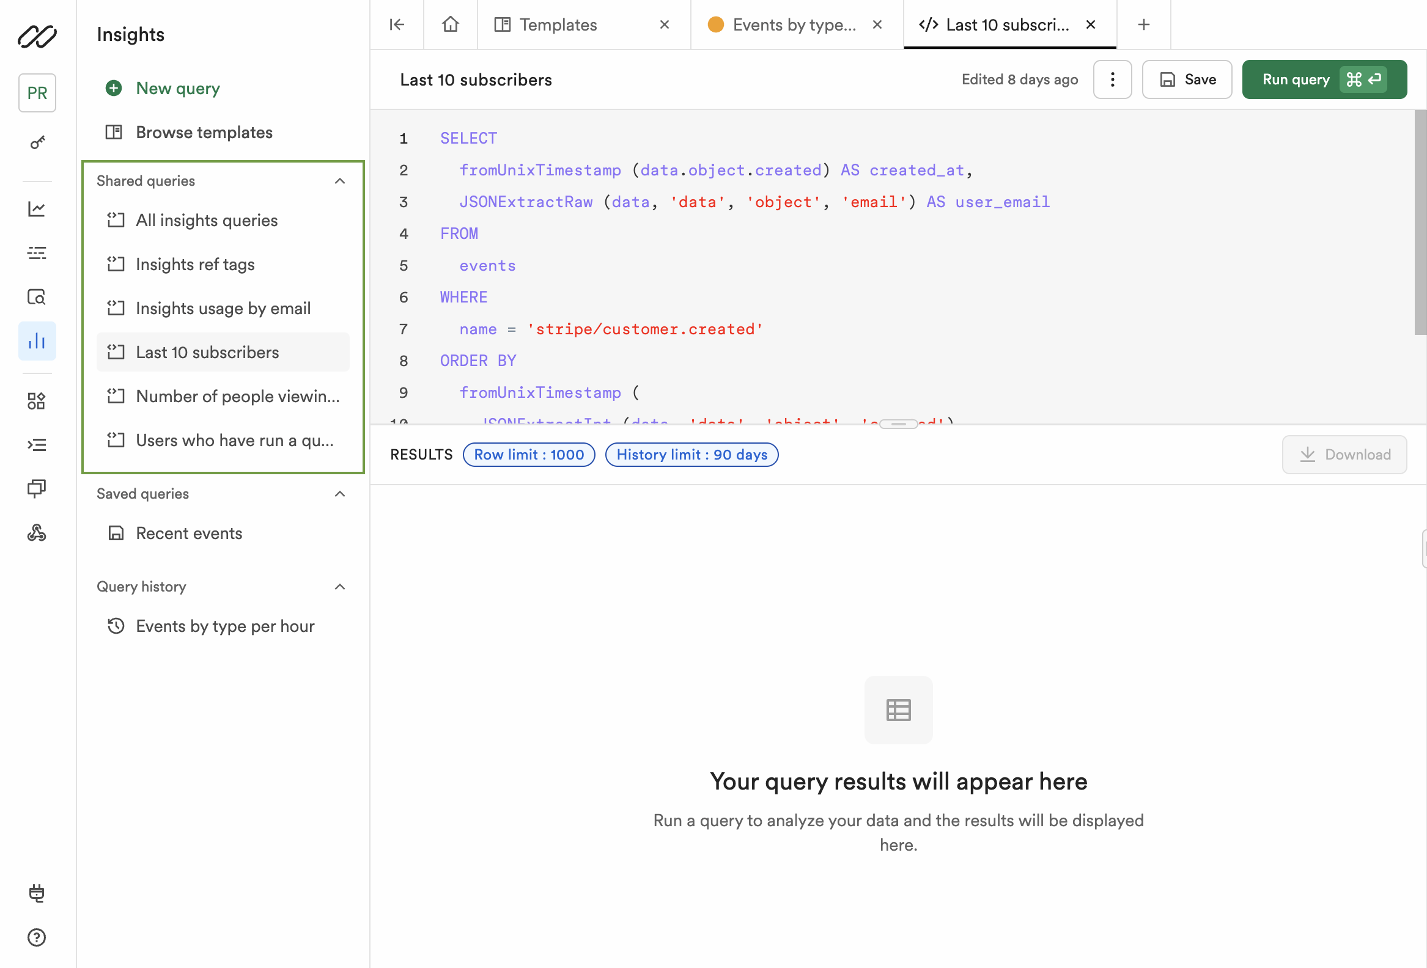Click the plug data connection icon
This screenshot has width=1427, height=968.
(37, 893)
